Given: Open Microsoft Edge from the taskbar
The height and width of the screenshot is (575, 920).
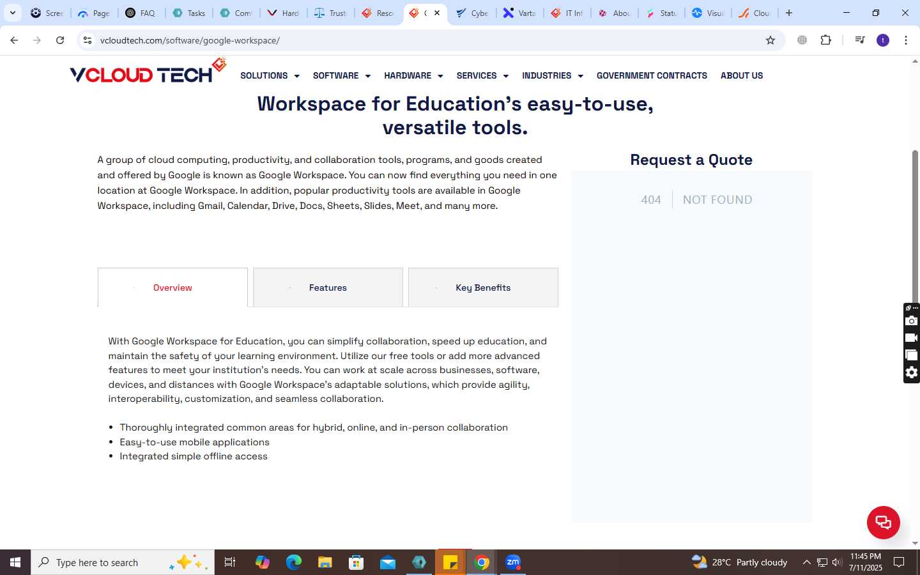Looking at the screenshot, I should click(x=293, y=562).
